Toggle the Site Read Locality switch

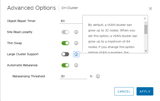[65, 32]
